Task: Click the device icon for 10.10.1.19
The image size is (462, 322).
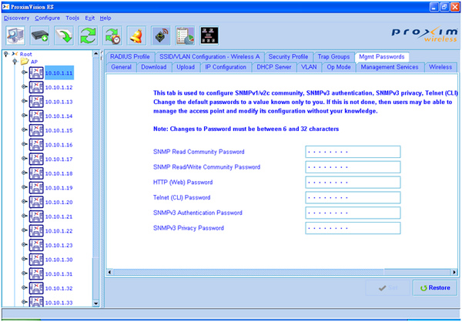Action: coord(36,188)
